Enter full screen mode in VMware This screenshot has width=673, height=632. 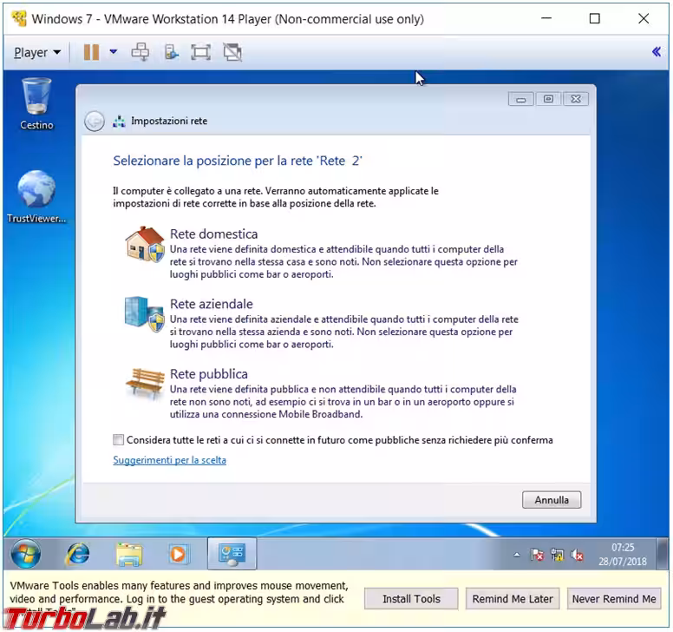pyautogui.click(x=200, y=52)
